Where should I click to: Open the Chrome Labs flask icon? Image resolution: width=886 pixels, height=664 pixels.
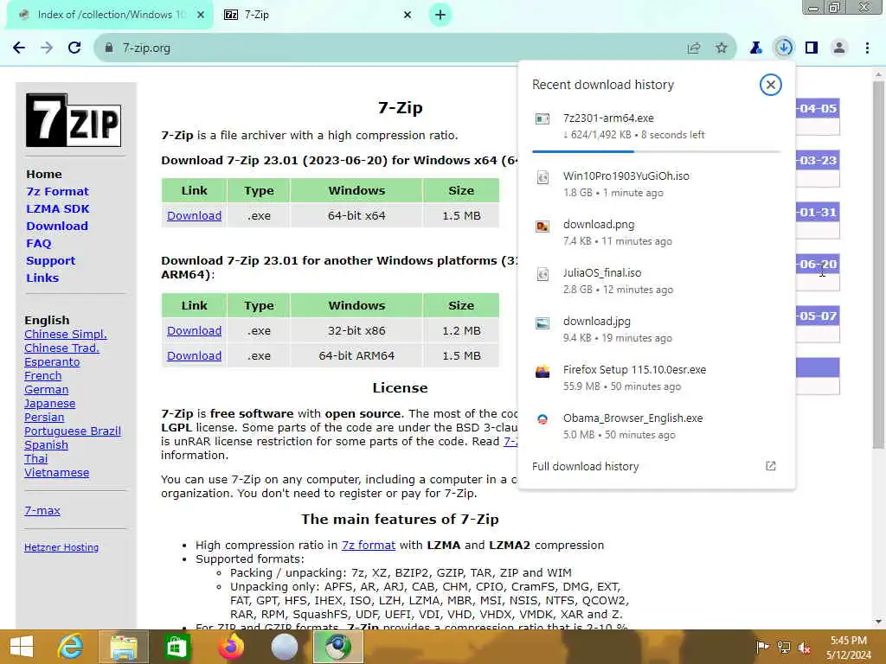[x=756, y=48]
